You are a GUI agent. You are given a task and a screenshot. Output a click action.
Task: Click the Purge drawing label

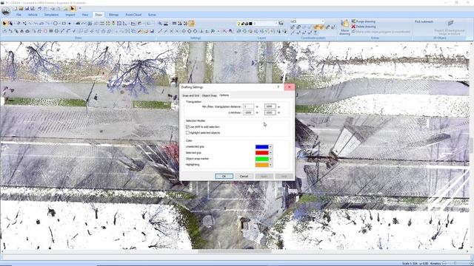(x=366, y=21)
